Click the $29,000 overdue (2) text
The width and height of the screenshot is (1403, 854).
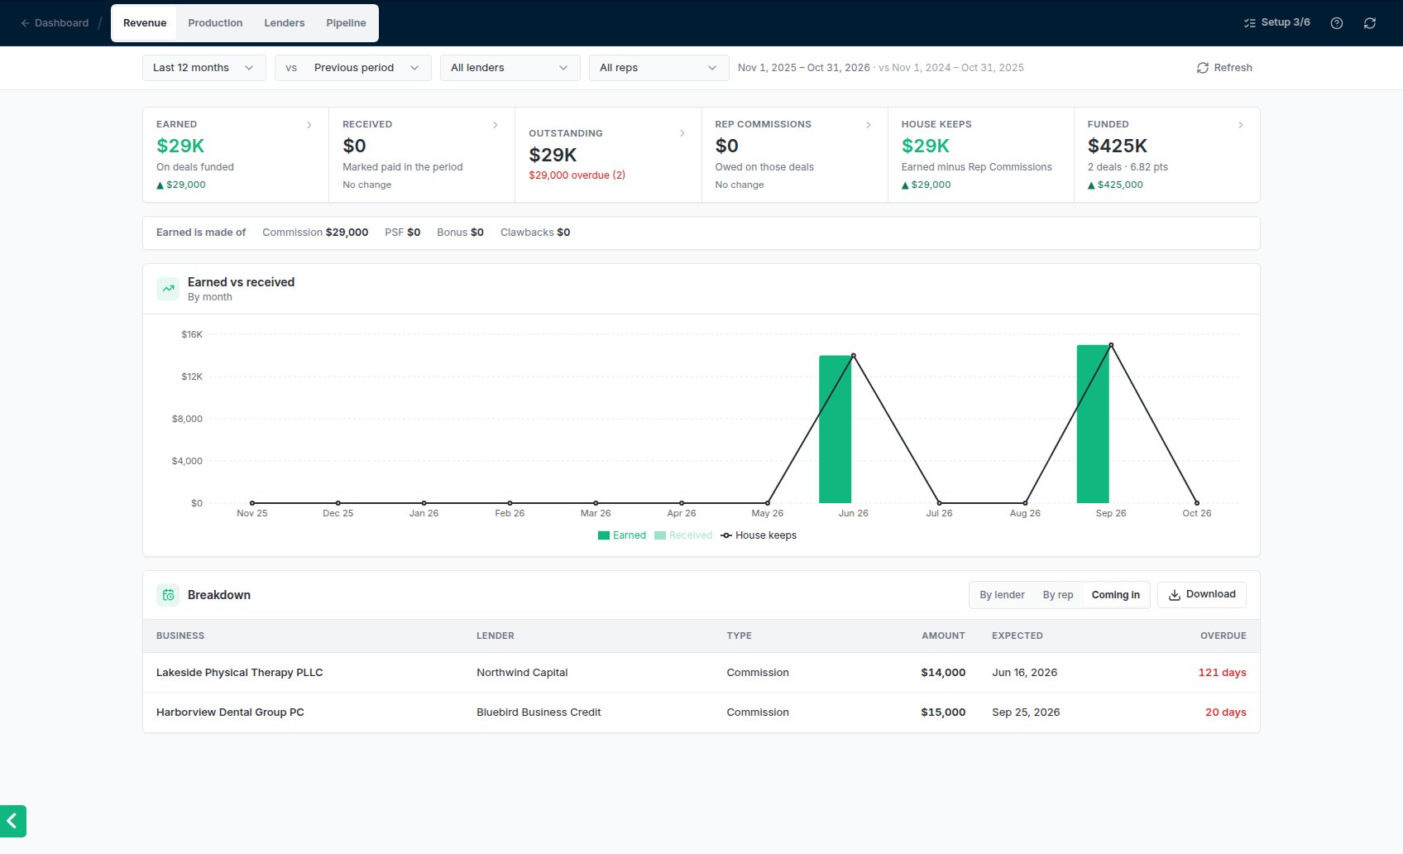click(577, 175)
